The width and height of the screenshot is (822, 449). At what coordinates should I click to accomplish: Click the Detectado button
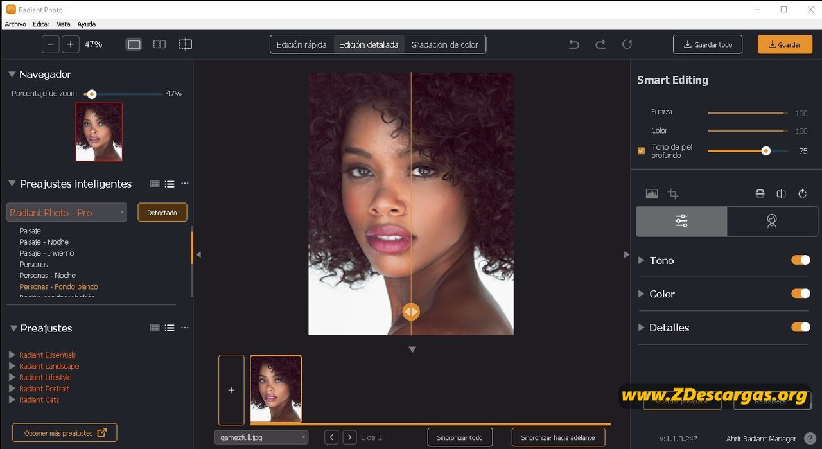(162, 212)
